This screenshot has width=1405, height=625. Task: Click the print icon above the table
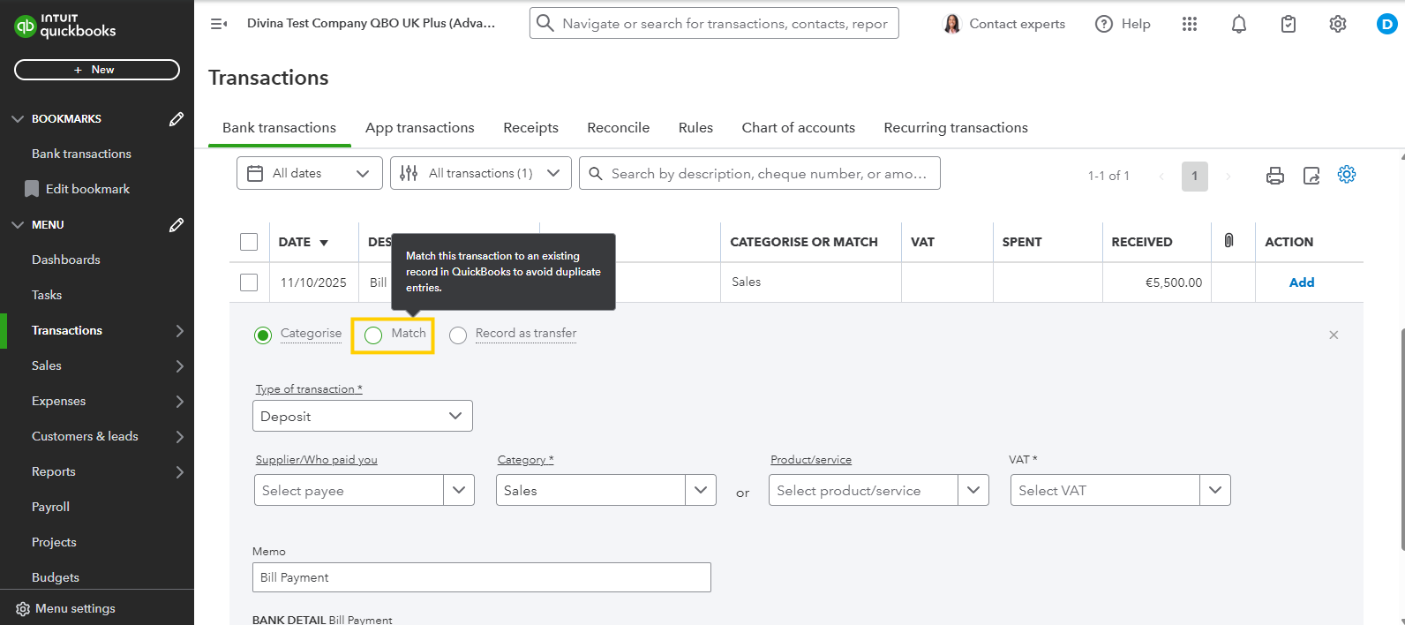pyautogui.click(x=1275, y=176)
